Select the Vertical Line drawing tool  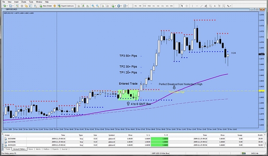(x=192, y=6)
